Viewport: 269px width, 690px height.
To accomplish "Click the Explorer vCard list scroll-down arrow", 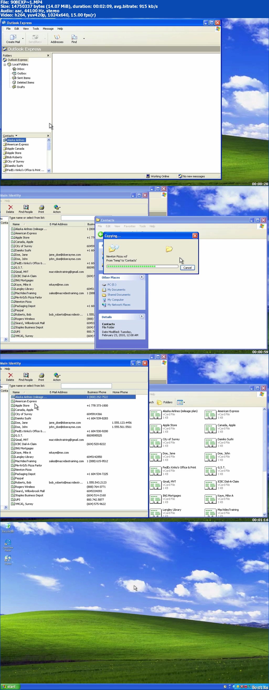I will click(264, 515).
